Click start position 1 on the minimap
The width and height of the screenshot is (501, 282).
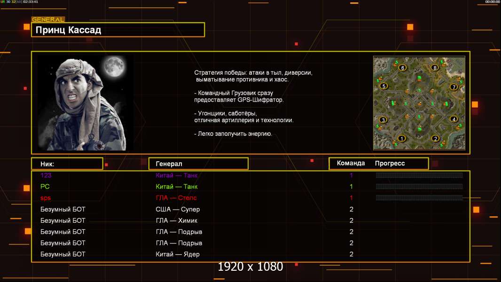(x=401, y=138)
